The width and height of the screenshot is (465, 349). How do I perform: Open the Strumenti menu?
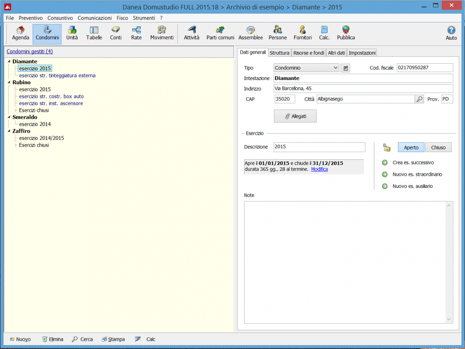[144, 18]
